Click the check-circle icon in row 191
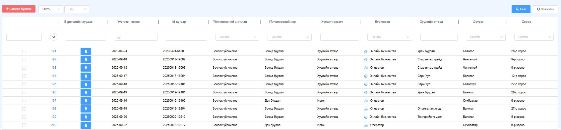Screen dimensions: 561x130 [x=366, y=51]
